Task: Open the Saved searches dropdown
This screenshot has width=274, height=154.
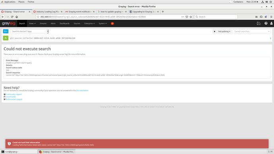Action: (252, 31)
